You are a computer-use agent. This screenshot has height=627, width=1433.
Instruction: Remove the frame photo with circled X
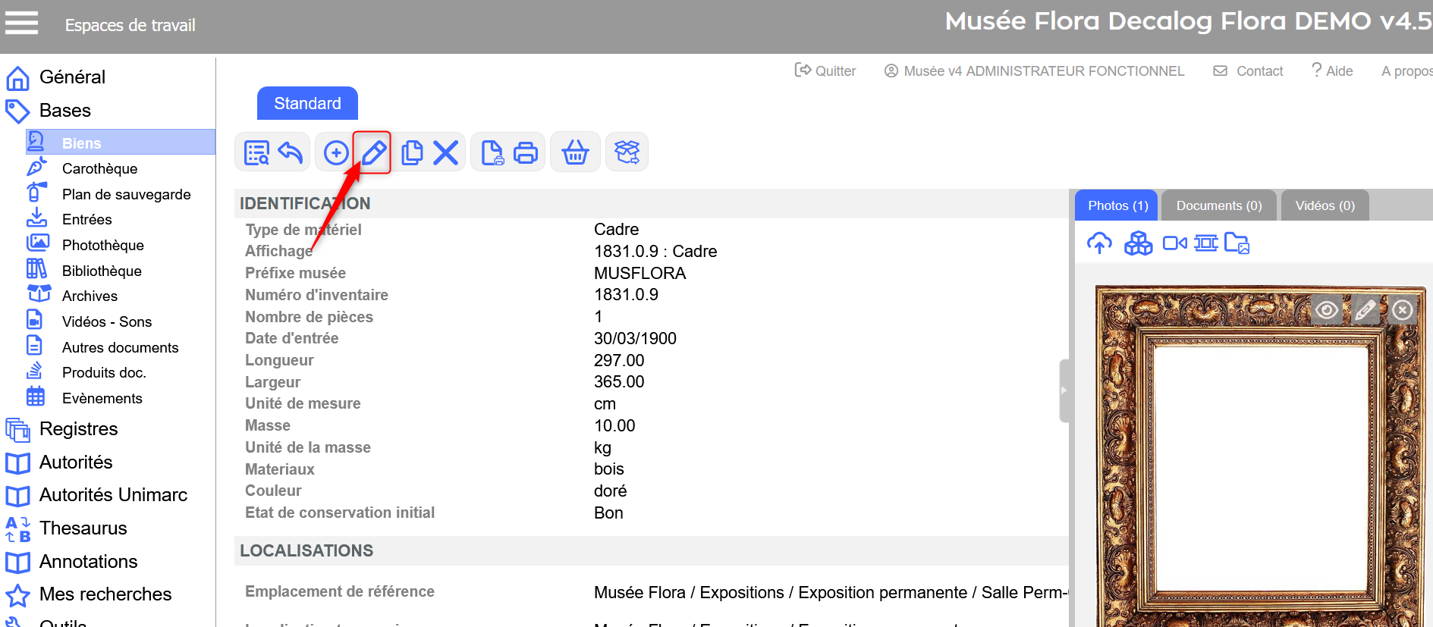pyautogui.click(x=1403, y=310)
